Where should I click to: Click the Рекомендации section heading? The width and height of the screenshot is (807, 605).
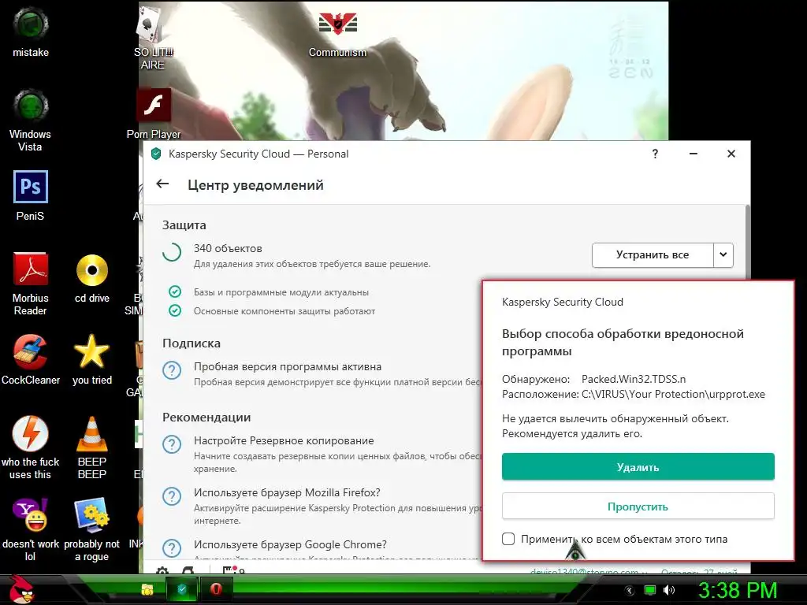pyautogui.click(x=206, y=418)
